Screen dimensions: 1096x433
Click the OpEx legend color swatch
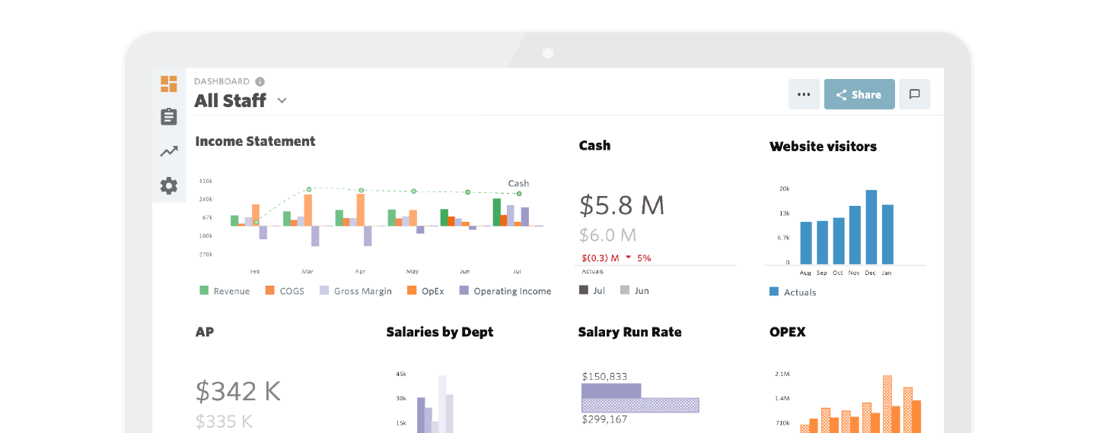point(412,290)
